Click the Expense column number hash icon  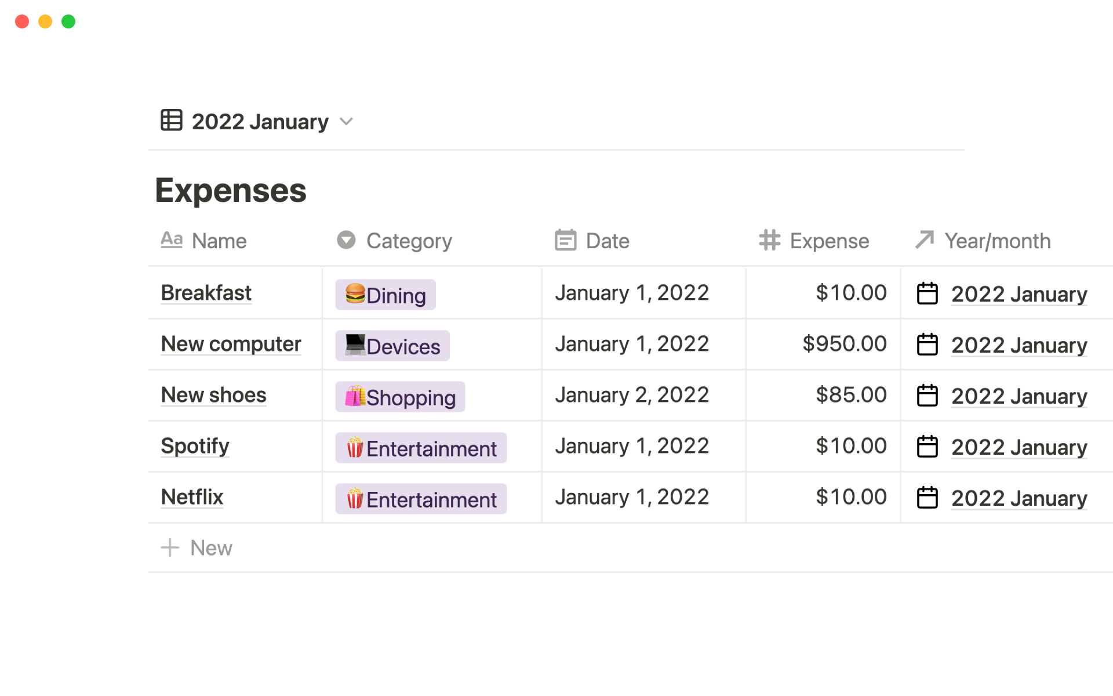tap(769, 240)
